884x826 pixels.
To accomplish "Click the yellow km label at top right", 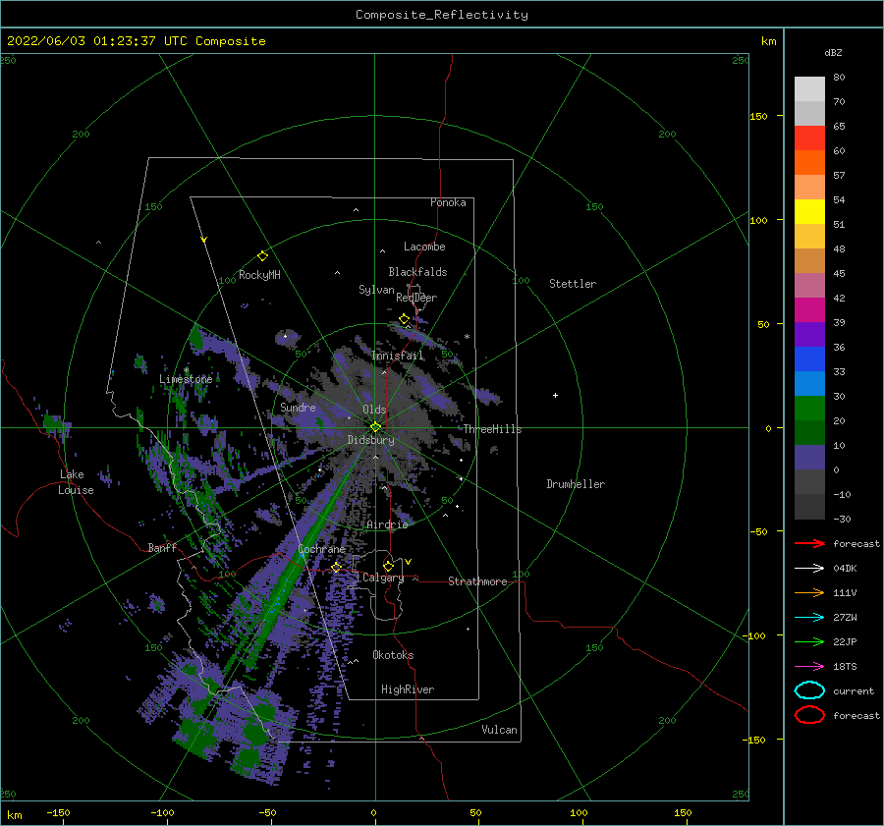I will [768, 41].
